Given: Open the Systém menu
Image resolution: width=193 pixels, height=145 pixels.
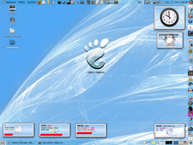Looking at the screenshot, I should pyautogui.click(x=31, y=2).
